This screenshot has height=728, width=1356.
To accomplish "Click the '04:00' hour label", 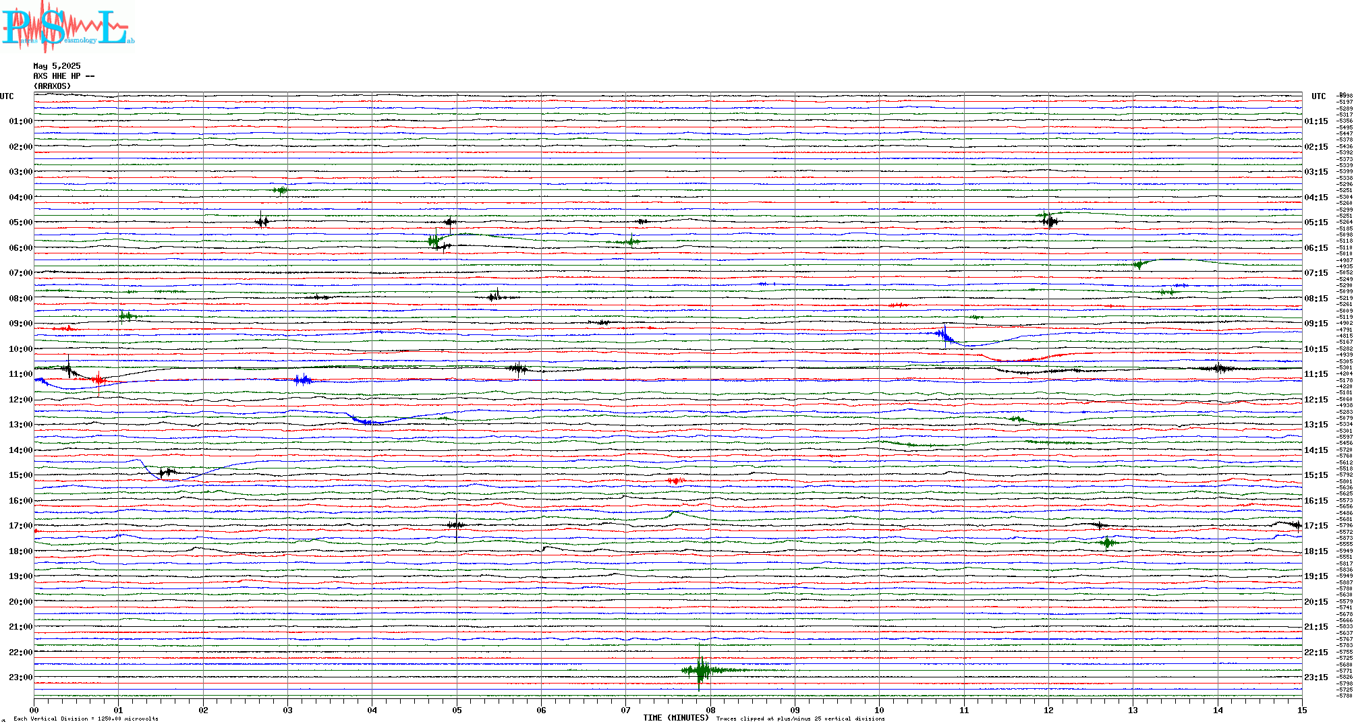I will [21, 198].
